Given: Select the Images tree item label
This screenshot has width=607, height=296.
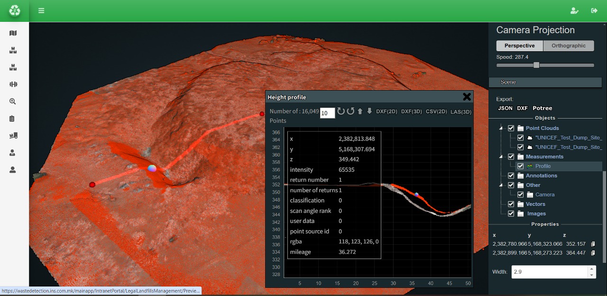Looking at the screenshot, I should [536, 213].
